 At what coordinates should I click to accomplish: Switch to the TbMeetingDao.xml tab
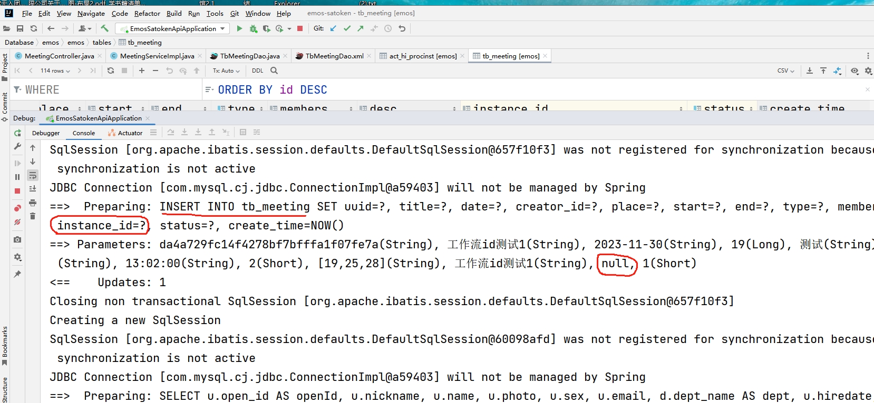(334, 56)
